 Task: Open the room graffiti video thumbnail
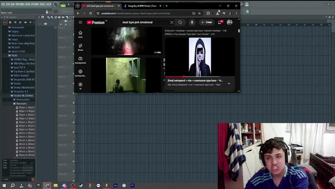coord(126,75)
